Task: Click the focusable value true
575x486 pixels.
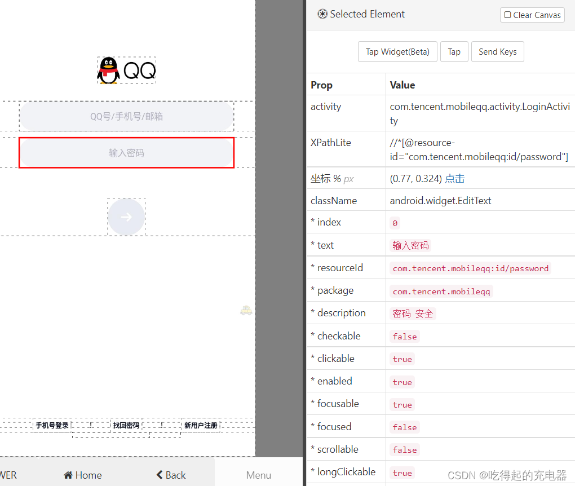Action: [402, 405]
